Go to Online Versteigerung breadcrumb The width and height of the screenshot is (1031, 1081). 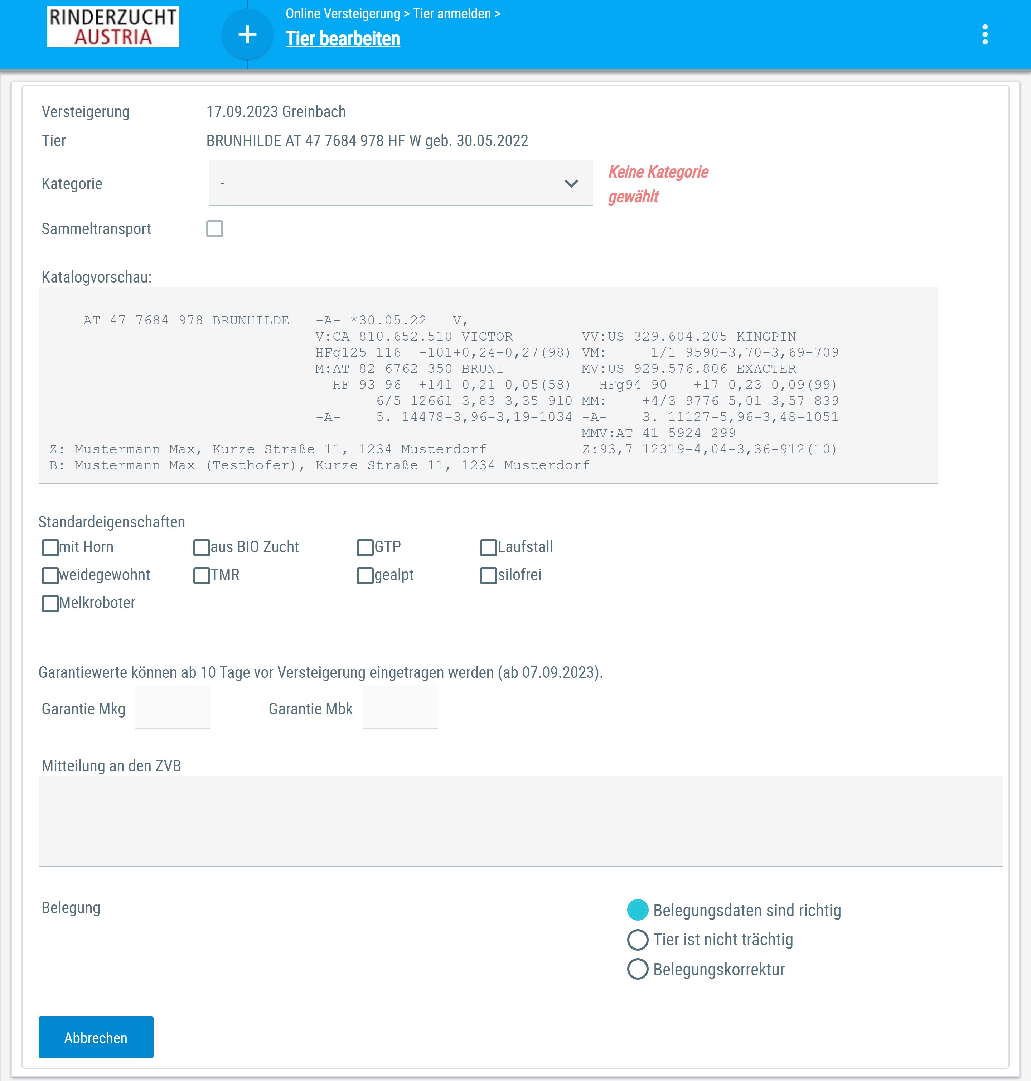pos(342,14)
